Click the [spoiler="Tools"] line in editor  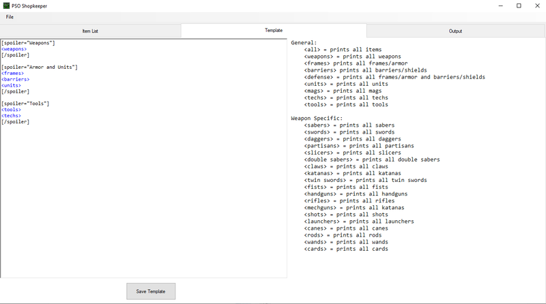click(x=25, y=104)
